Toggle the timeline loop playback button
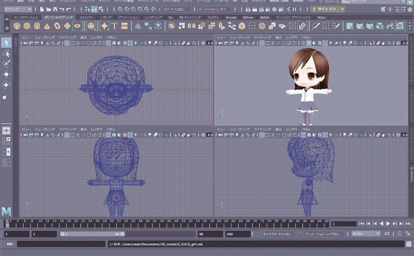This screenshot has width=414, height=256. pyautogui.click(x=387, y=234)
